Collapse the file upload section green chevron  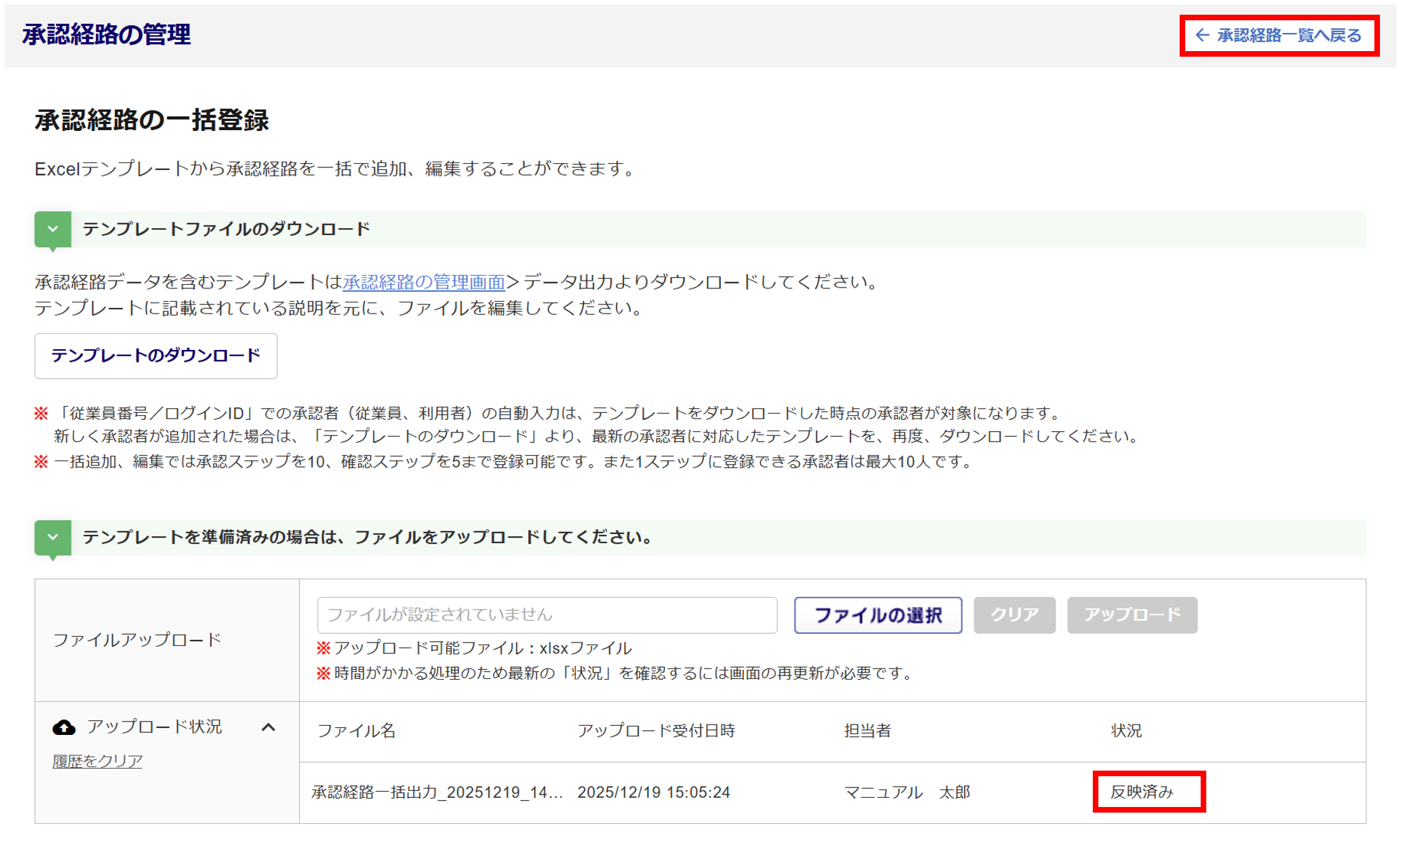coord(53,537)
